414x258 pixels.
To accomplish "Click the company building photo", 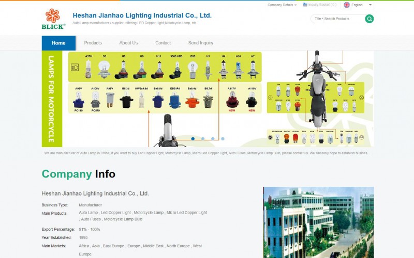I will 318,222.
